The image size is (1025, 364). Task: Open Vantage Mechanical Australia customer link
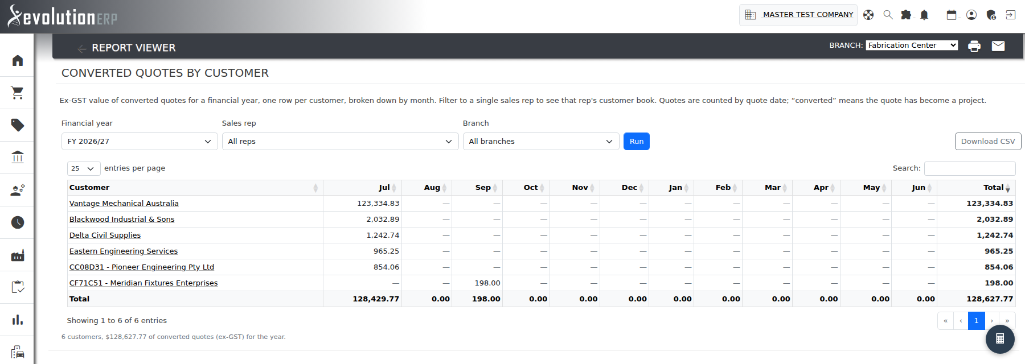(x=124, y=204)
